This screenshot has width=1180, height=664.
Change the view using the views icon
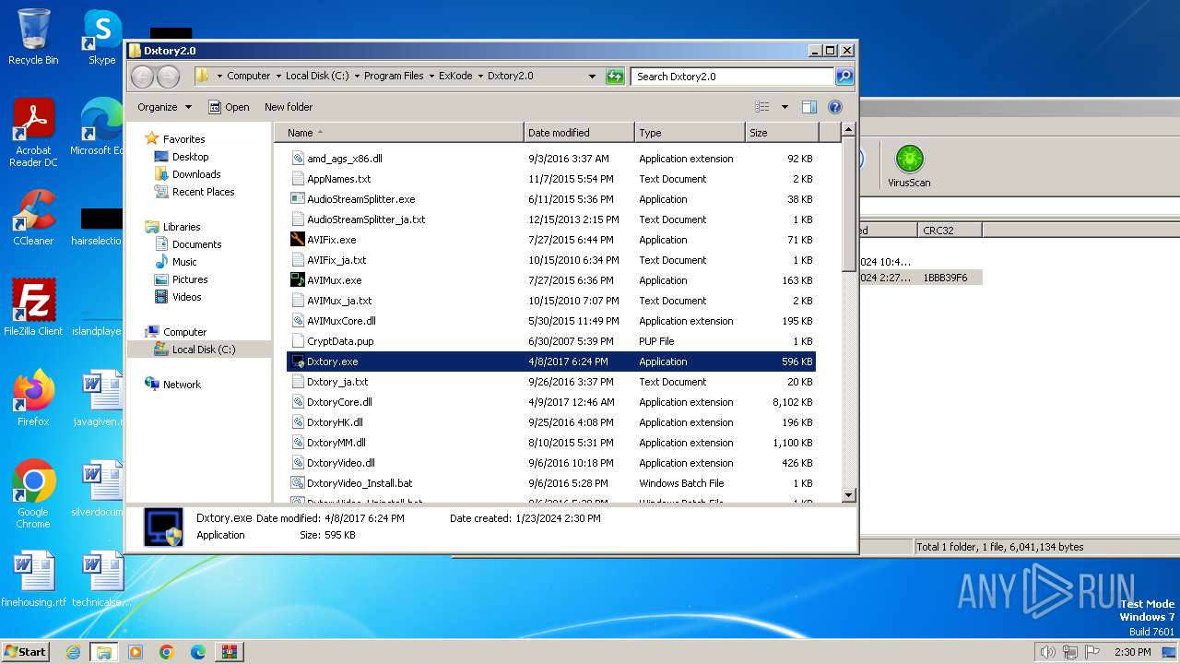[x=762, y=107]
